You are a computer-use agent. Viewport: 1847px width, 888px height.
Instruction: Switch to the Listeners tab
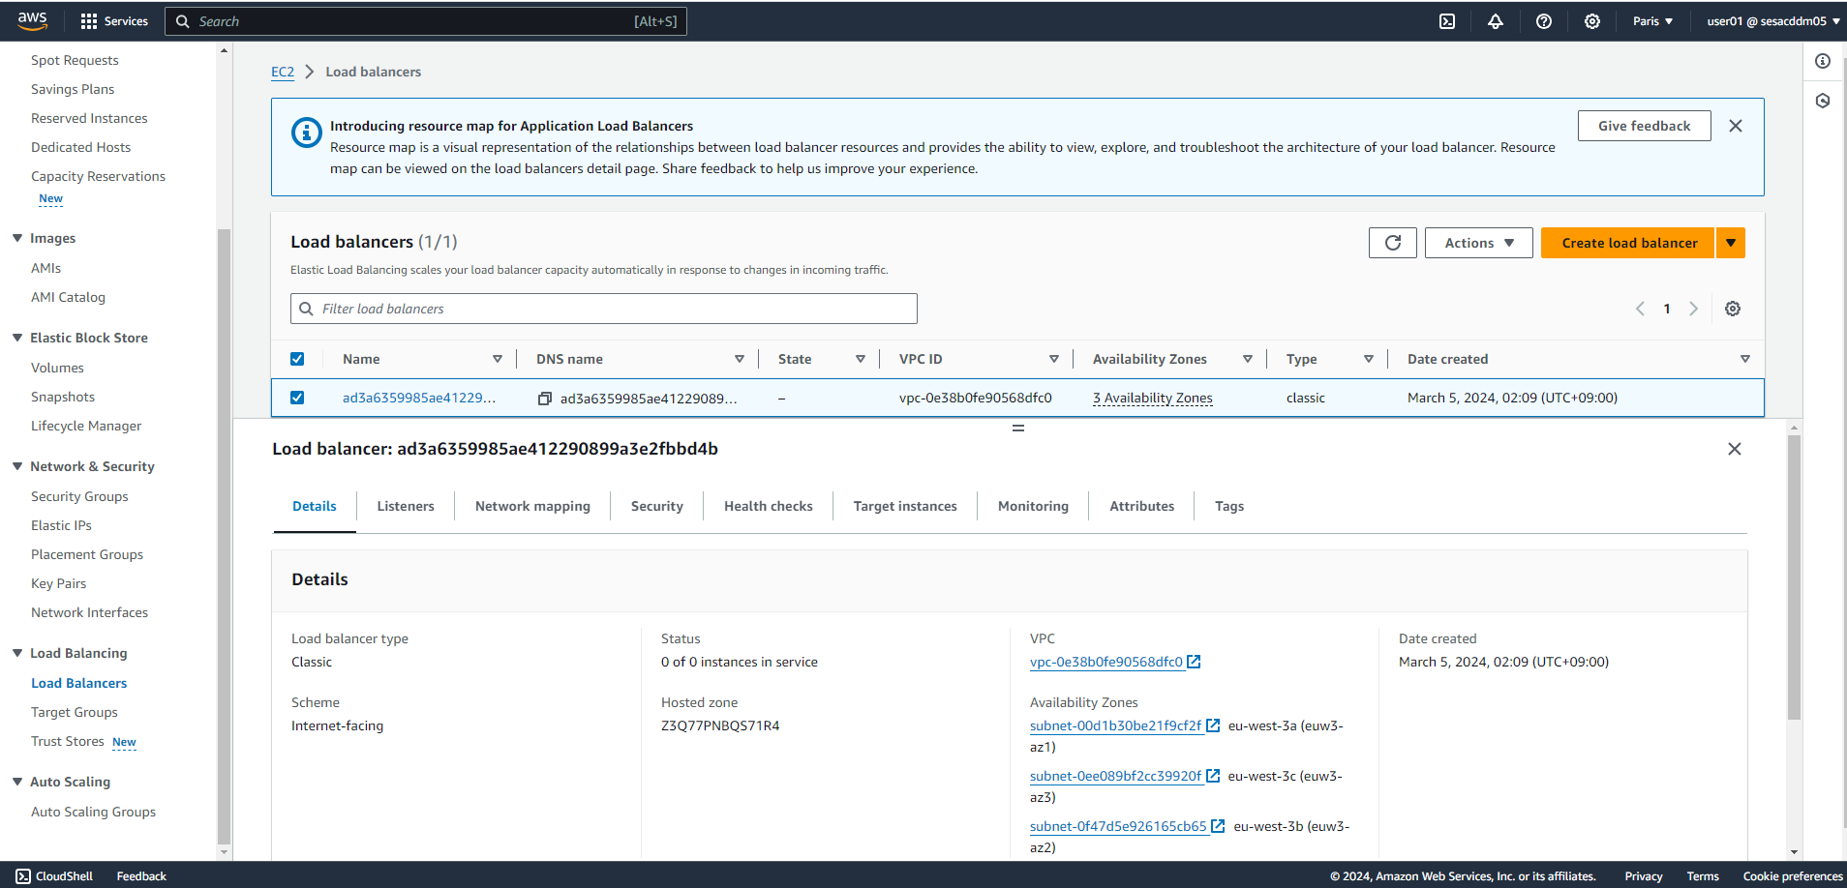click(x=406, y=506)
